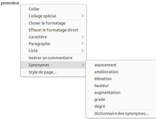
Task: Pick the synonym augmentation
Action: [x=121, y=93]
